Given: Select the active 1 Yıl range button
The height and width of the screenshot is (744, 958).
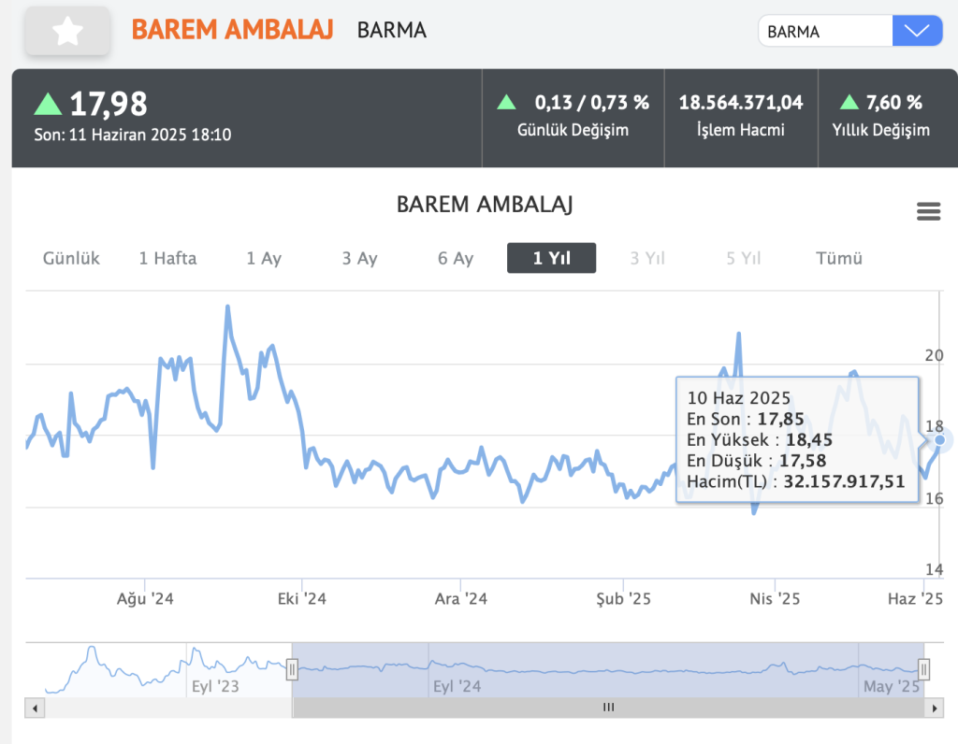Looking at the screenshot, I should [x=551, y=258].
